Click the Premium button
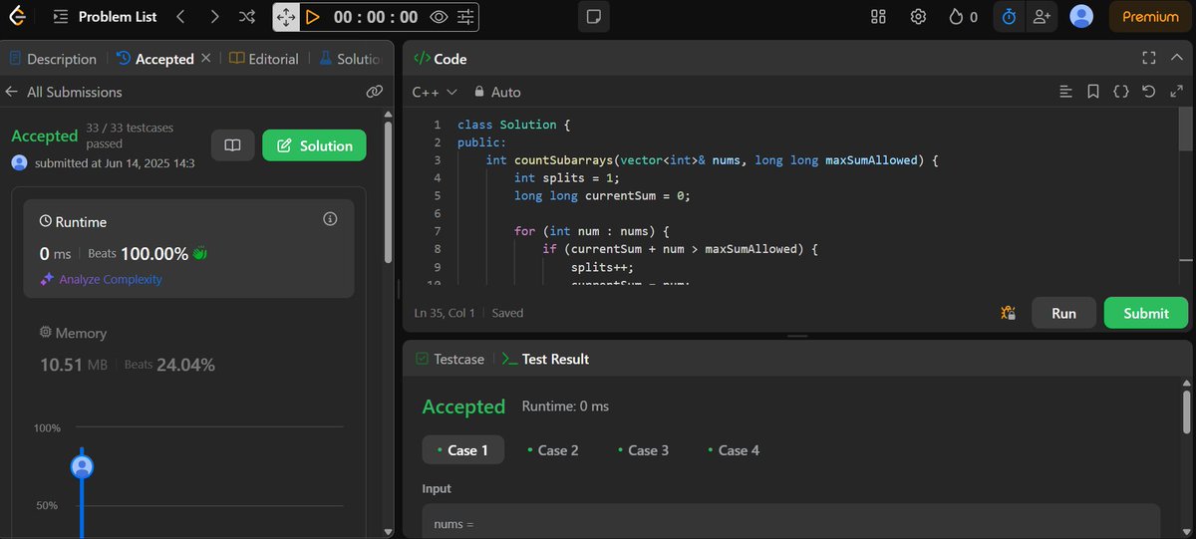 [x=1150, y=17]
